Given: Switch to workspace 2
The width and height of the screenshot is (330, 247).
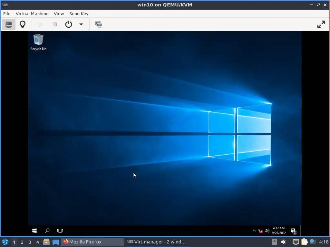Looking at the screenshot, I should click(22, 242).
